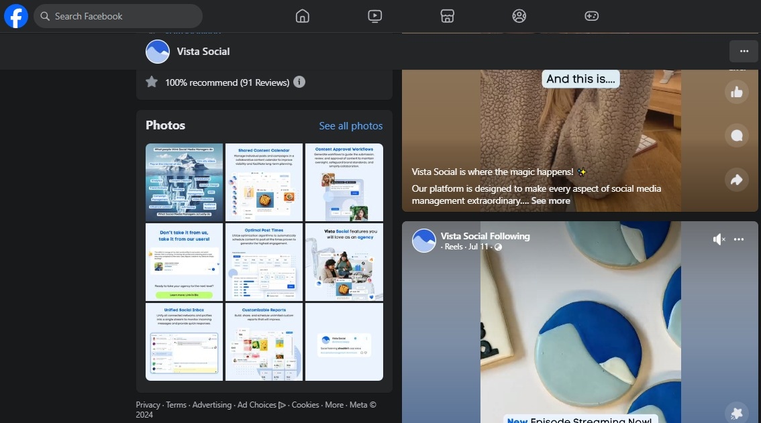Open the Home feed icon
761x423 pixels.
303,16
